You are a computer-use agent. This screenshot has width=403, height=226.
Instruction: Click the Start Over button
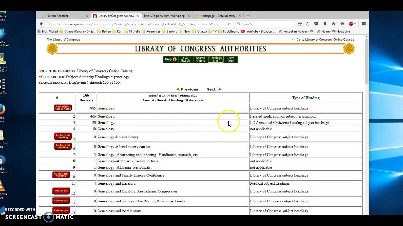coord(231,59)
